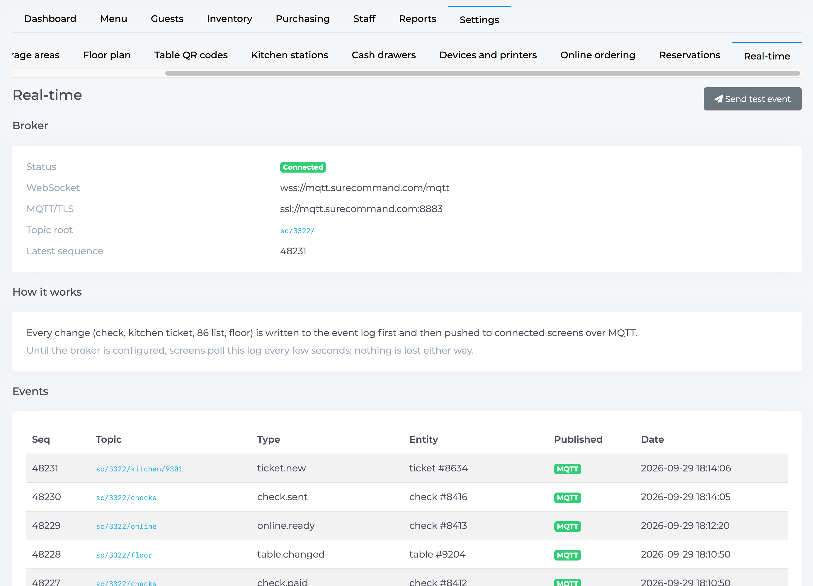Switch to the Table QR codes sub-tab
This screenshot has width=813, height=586.
(x=191, y=55)
